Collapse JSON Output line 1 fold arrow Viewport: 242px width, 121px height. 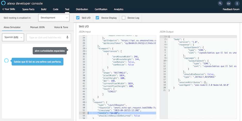click(x=167, y=36)
